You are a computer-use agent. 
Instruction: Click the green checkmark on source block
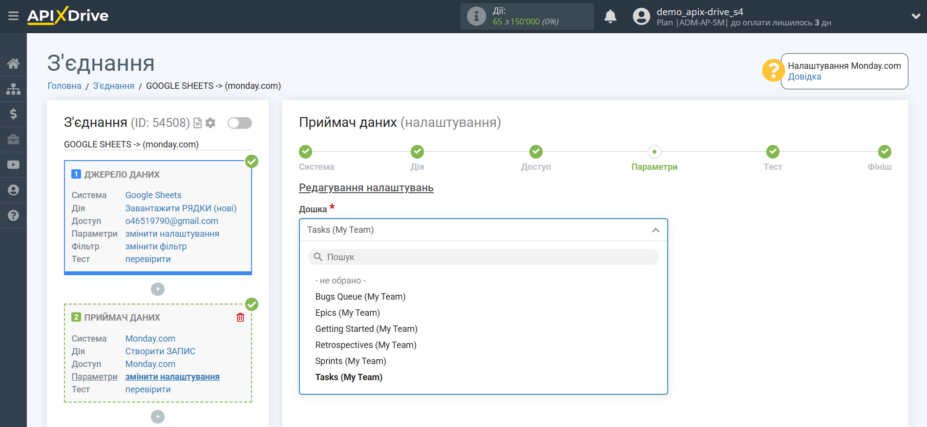(252, 161)
